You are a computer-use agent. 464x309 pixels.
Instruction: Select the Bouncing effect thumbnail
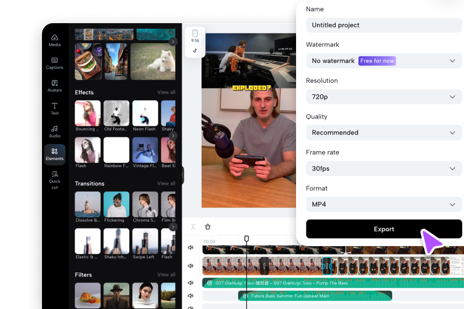click(x=88, y=113)
